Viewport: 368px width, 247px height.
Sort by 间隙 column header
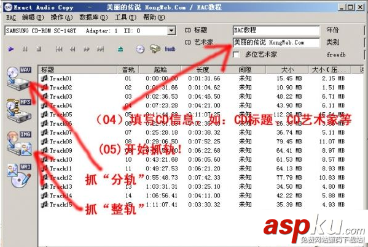tap(245, 69)
